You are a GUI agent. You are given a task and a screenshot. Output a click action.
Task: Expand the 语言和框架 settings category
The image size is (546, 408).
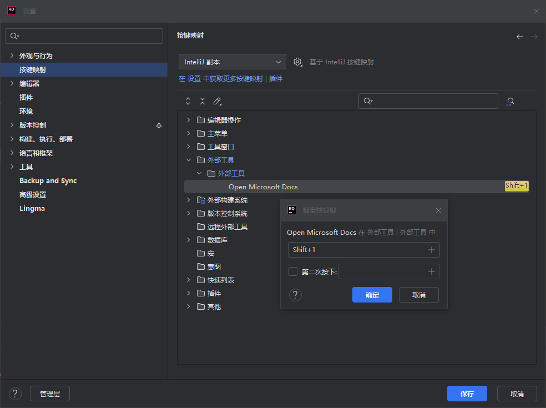(x=12, y=153)
